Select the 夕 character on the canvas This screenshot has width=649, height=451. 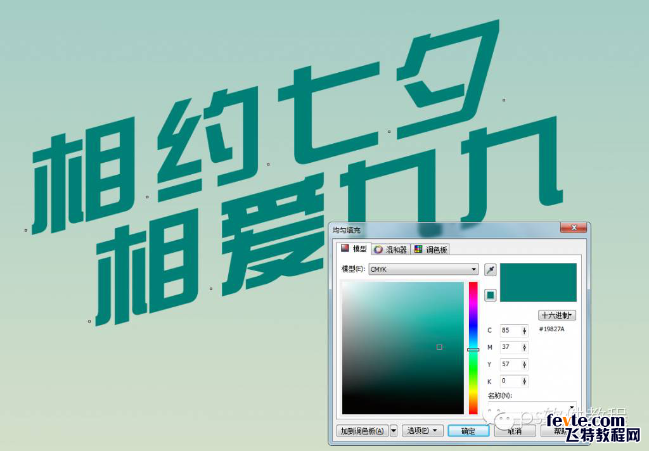click(447, 79)
